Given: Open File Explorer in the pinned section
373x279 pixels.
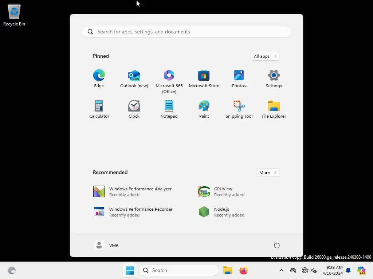Looking at the screenshot, I should (274, 109).
